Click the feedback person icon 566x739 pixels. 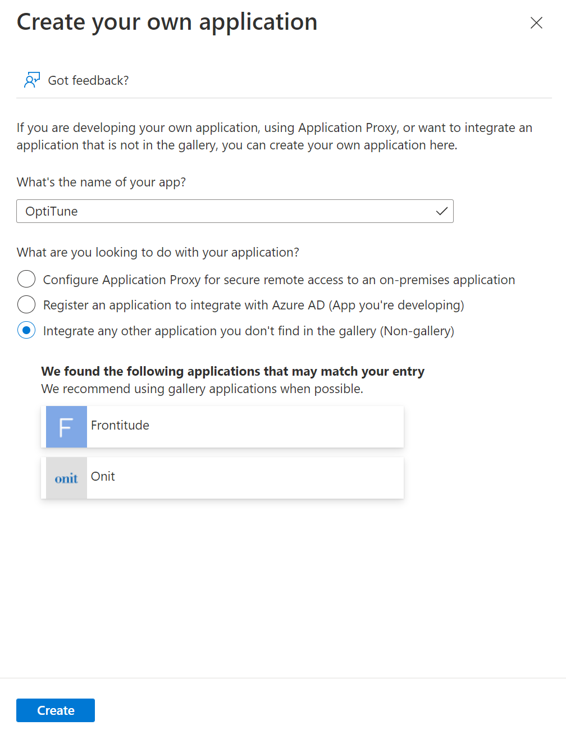click(32, 80)
